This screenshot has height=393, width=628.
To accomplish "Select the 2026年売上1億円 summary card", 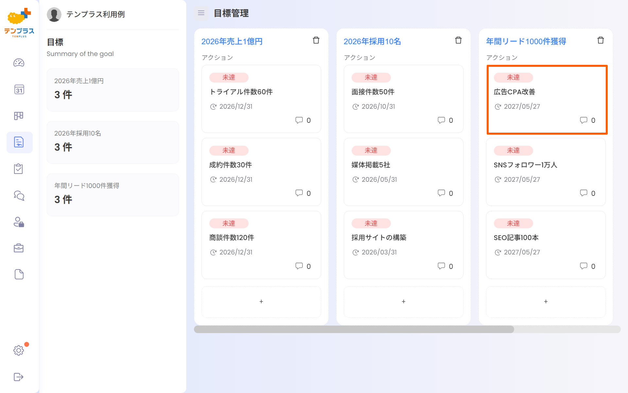I will pyautogui.click(x=113, y=90).
